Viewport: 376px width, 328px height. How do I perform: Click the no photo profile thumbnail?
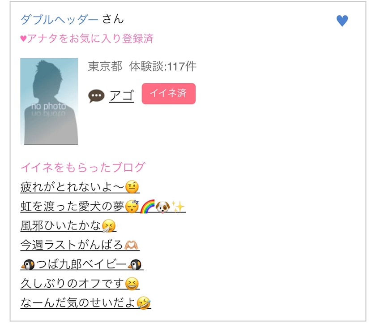click(x=49, y=101)
